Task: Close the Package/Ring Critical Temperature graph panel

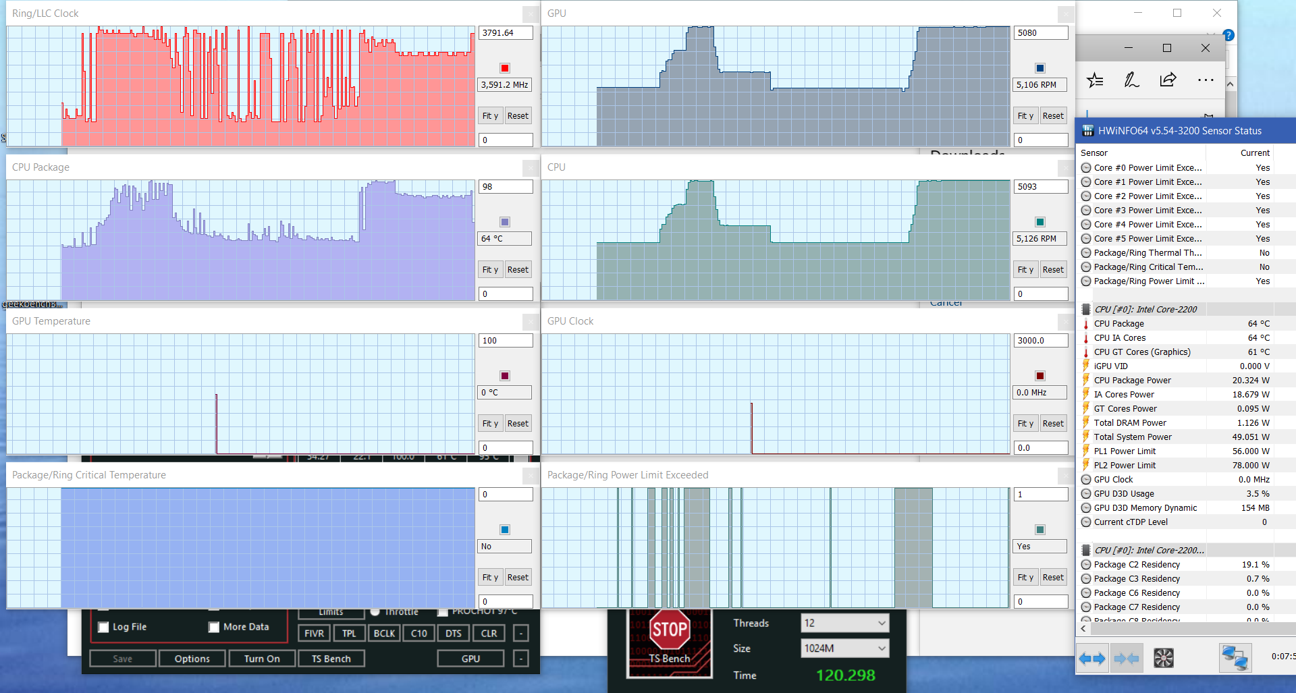Action: point(531,475)
